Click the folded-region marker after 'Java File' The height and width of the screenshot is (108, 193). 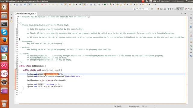pyautogui.click(x=89, y=17)
